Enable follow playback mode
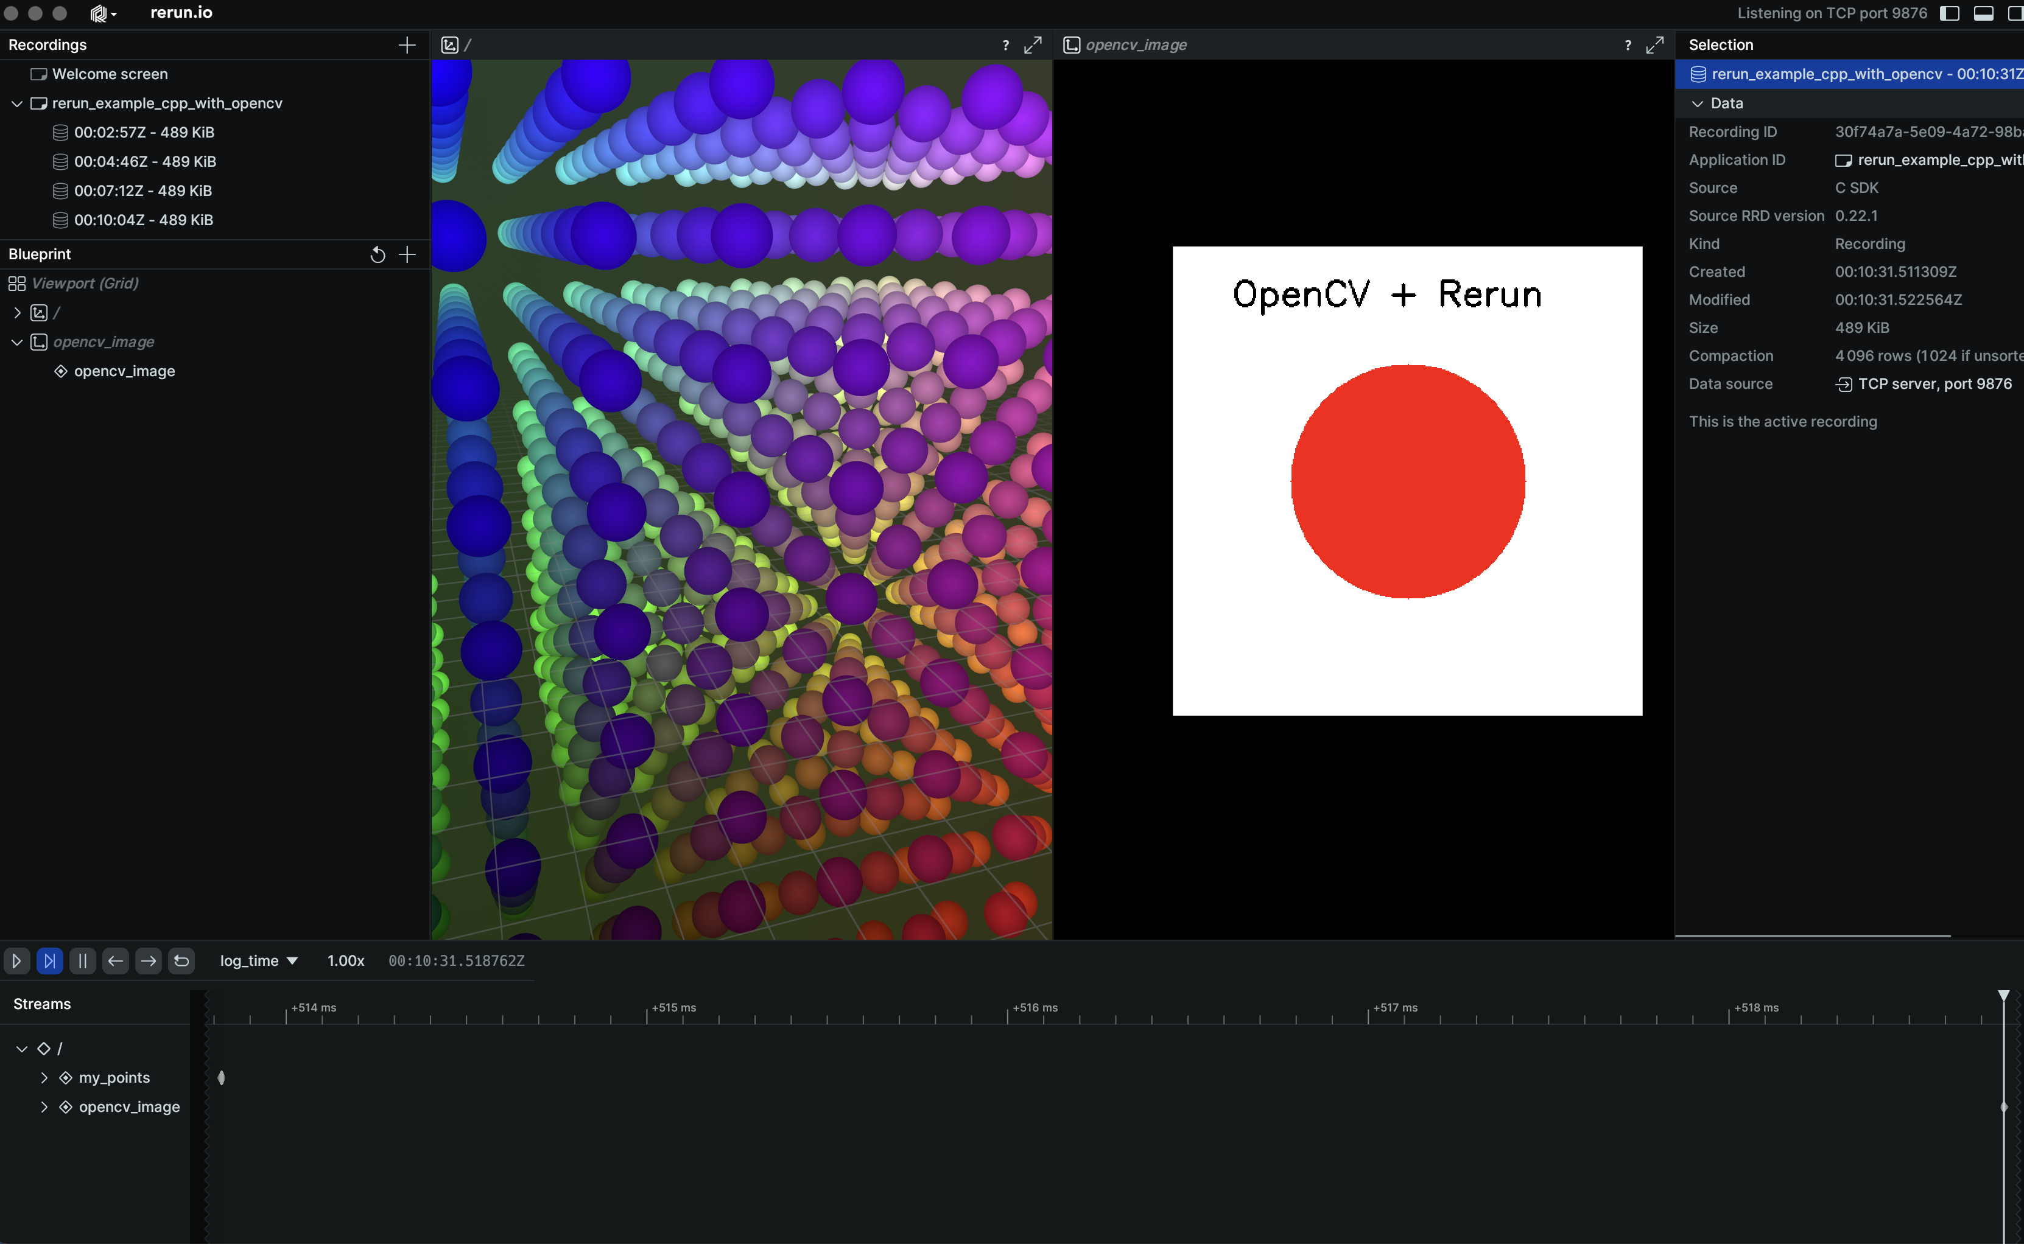 tap(49, 960)
